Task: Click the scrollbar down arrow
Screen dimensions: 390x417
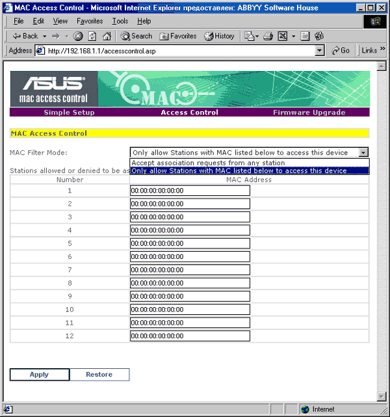Action: (382, 396)
